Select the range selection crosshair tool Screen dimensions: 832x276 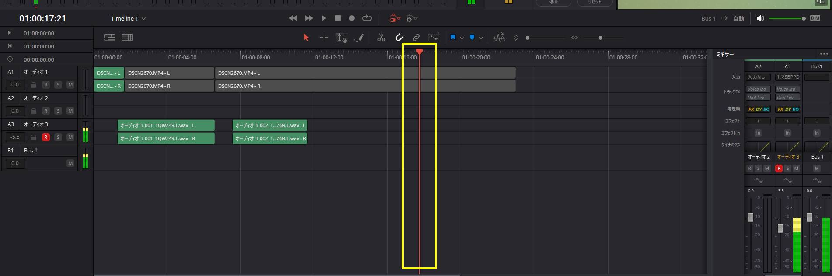tap(324, 38)
